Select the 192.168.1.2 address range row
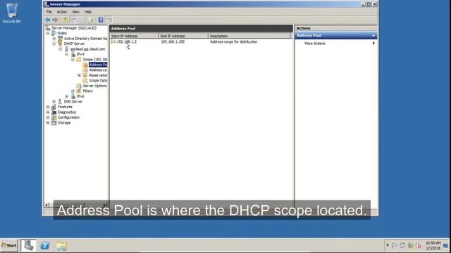This screenshot has width=451, height=253. point(127,41)
